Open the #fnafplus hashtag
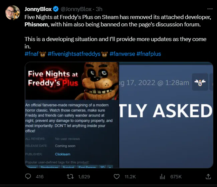Screen dimensions: 217x187 [149, 54]
